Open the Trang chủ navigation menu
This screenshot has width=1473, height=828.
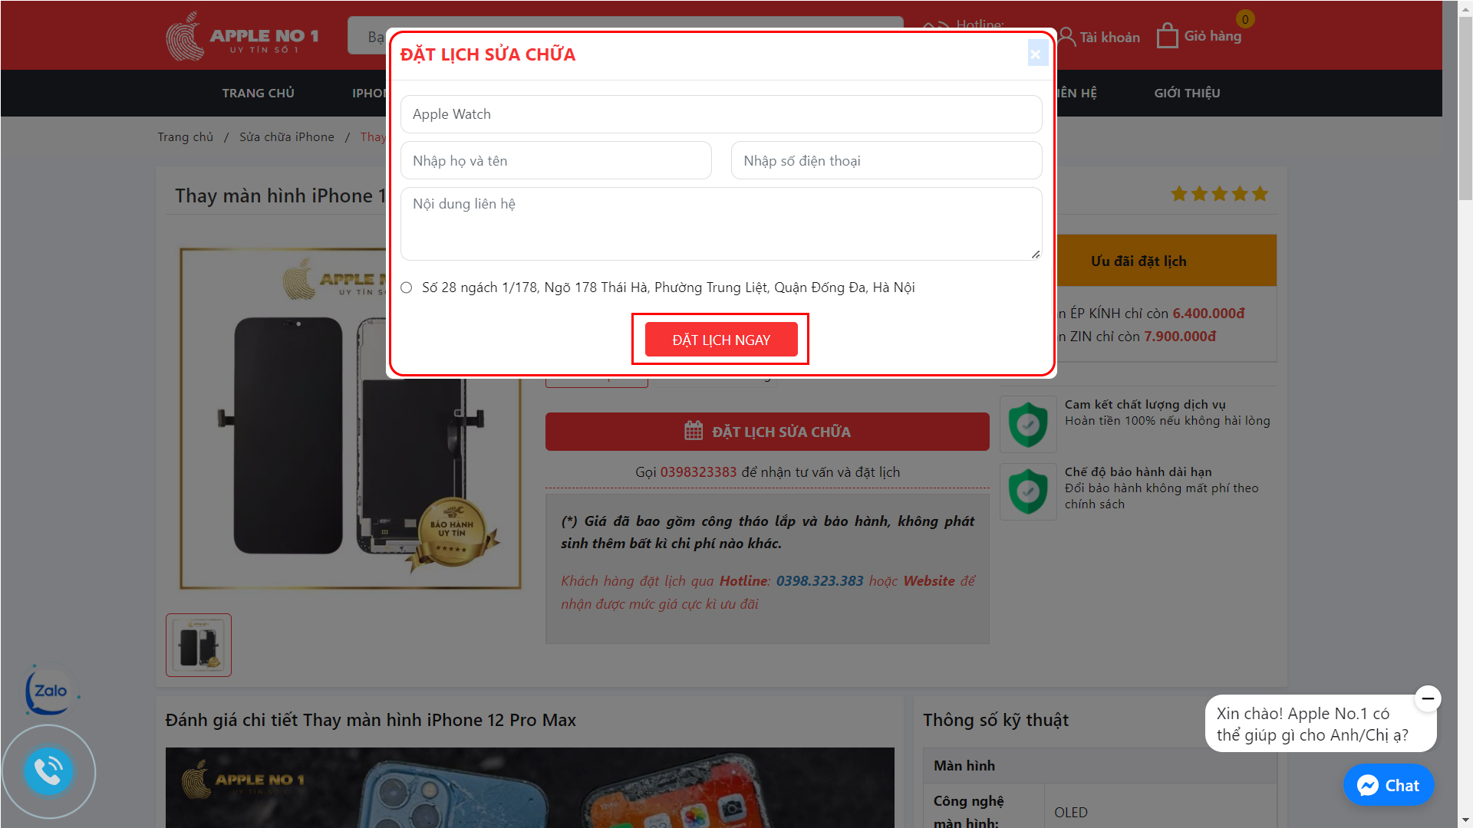coord(256,91)
